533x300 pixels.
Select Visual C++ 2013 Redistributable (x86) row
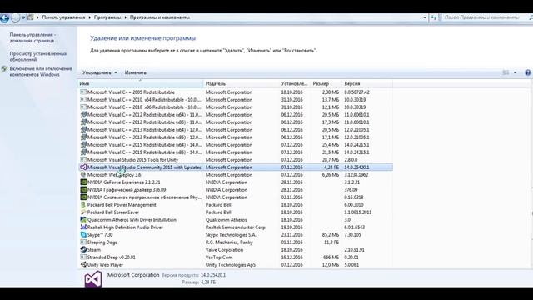235,137
